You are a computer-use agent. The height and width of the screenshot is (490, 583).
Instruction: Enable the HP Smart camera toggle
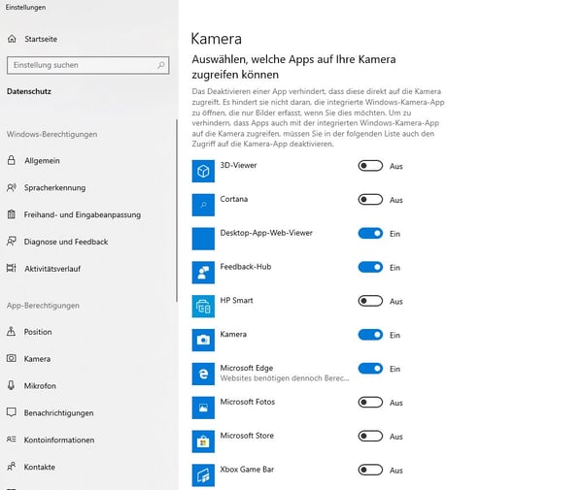pyautogui.click(x=370, y=301)
